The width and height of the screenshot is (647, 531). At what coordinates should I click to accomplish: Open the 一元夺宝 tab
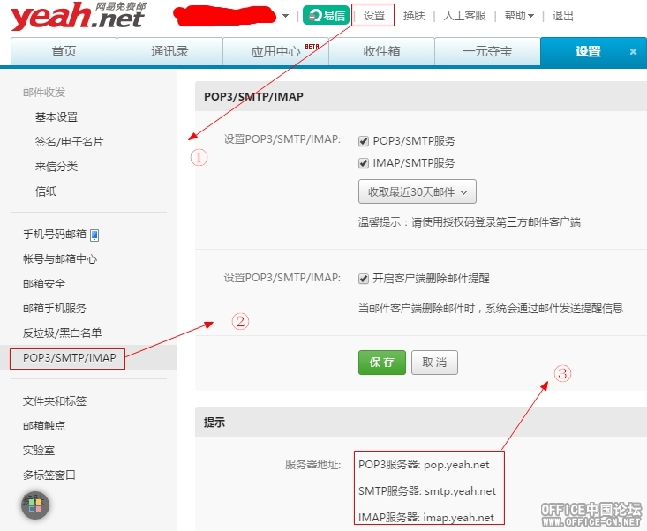(x=487, y=51)
